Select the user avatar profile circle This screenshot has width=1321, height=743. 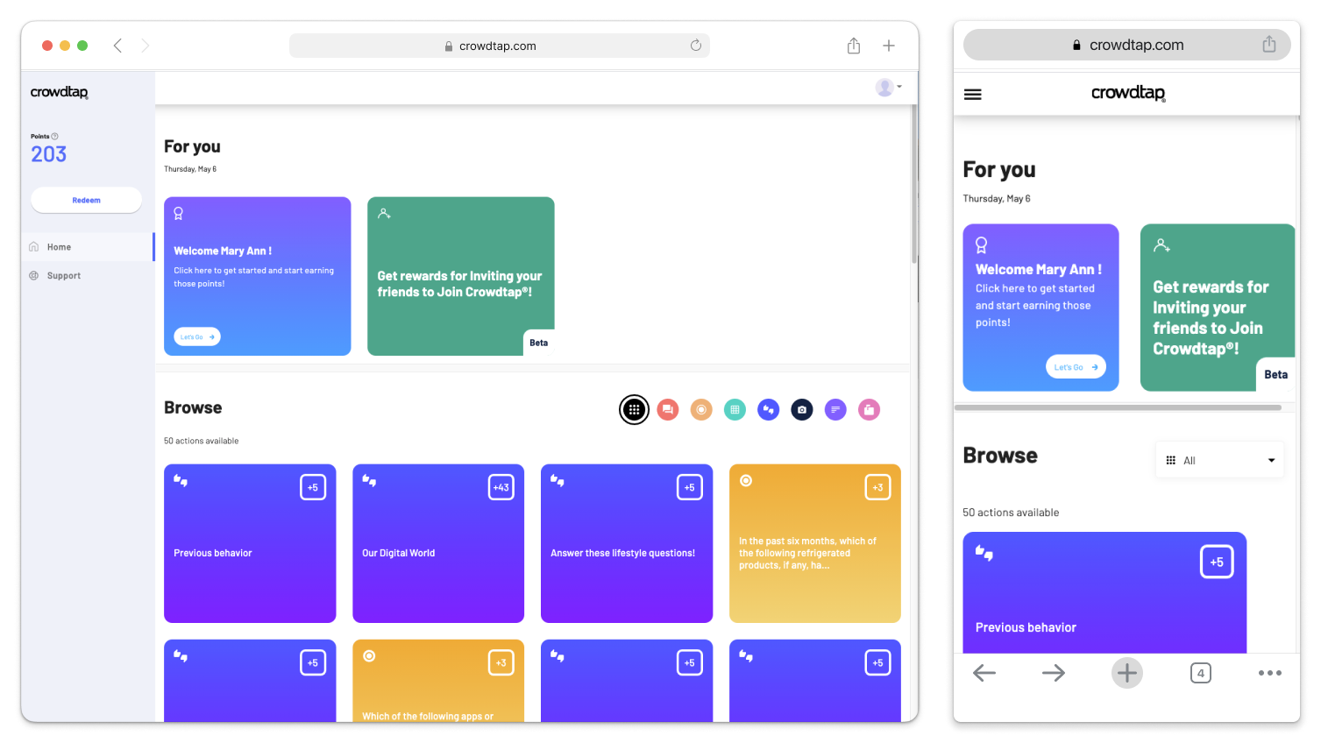(884, 87)
